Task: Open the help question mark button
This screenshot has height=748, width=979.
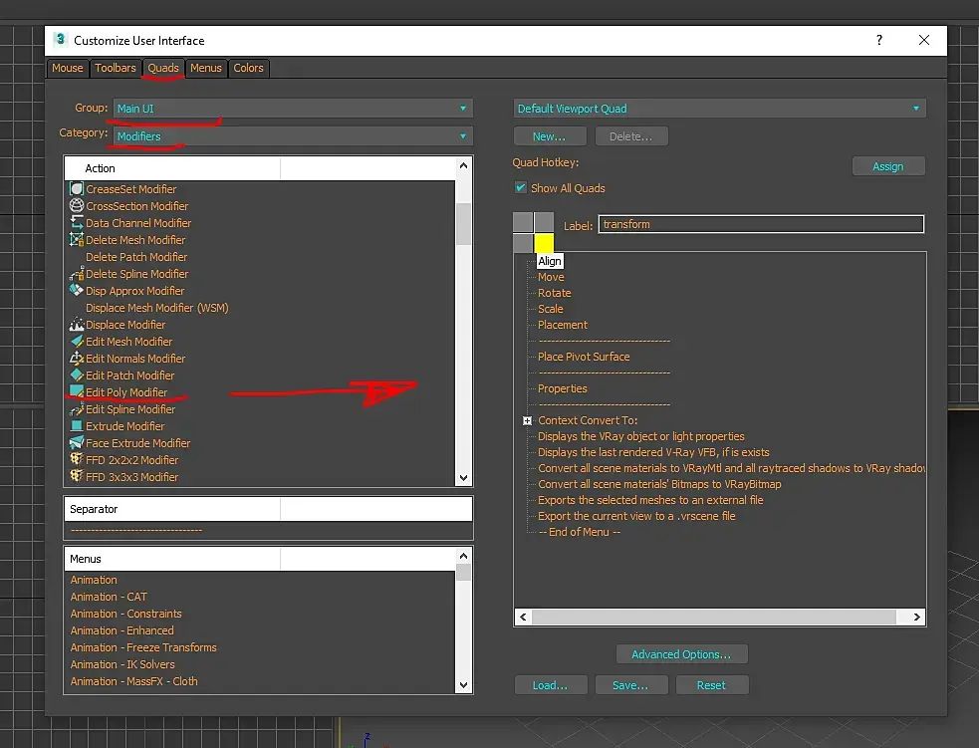Action: (x=879, y=40)
